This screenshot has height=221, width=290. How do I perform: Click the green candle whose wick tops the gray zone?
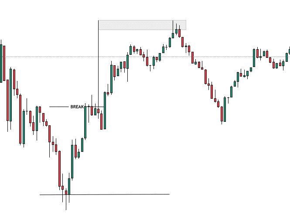[173, 30]
